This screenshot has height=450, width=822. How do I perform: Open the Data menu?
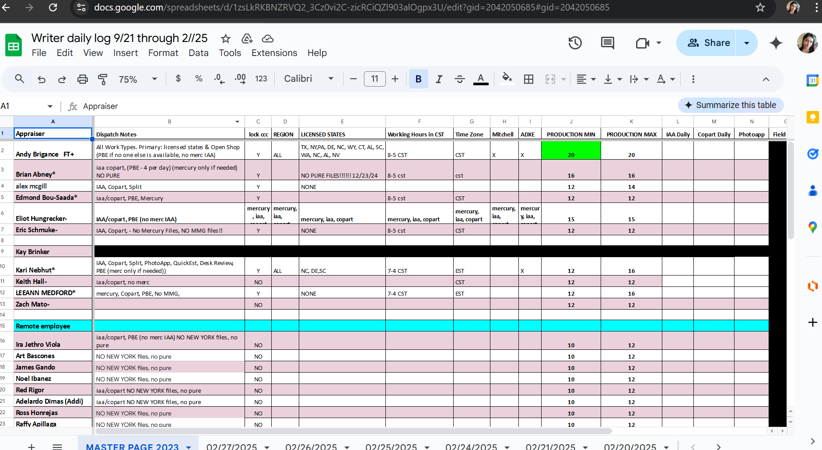click(199, 53)
